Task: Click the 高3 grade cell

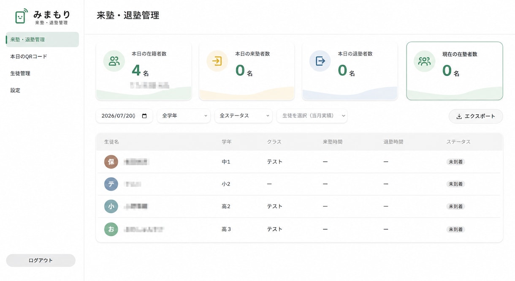Action: click(x=226, y=229)
